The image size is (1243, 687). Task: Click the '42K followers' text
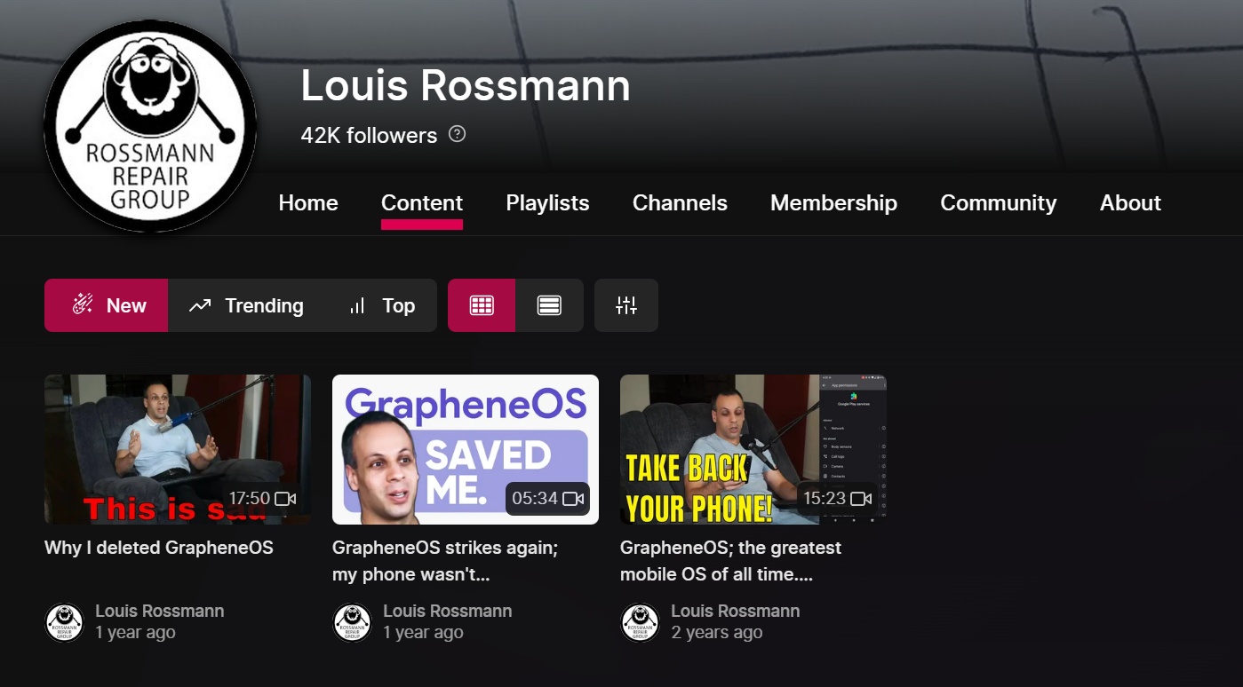[369, 135]
